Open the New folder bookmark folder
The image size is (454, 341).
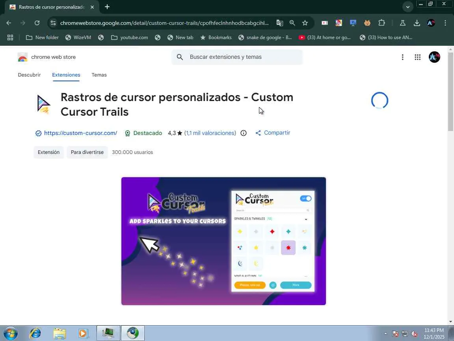click(x=42, y=37)
